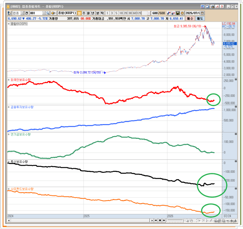Viewport: 243px width, 229px height.
Task: Click the stop playback square button
Action: [160, 220]
